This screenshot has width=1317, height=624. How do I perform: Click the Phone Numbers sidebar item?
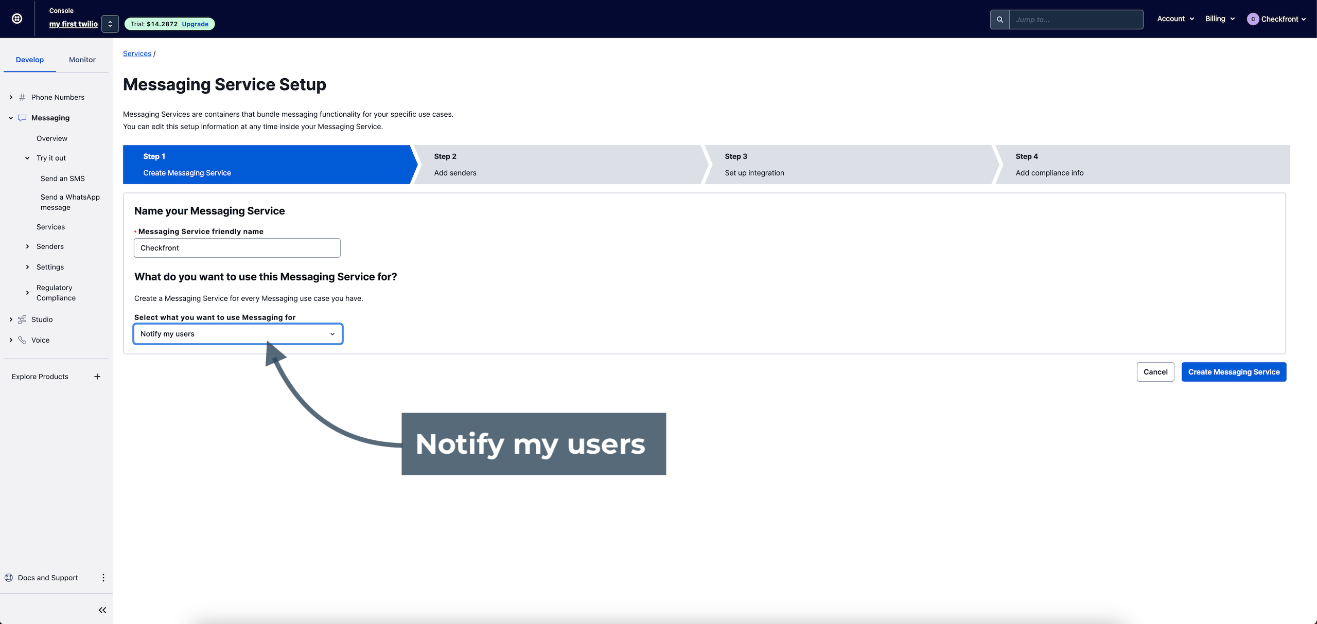pos(58,97)
